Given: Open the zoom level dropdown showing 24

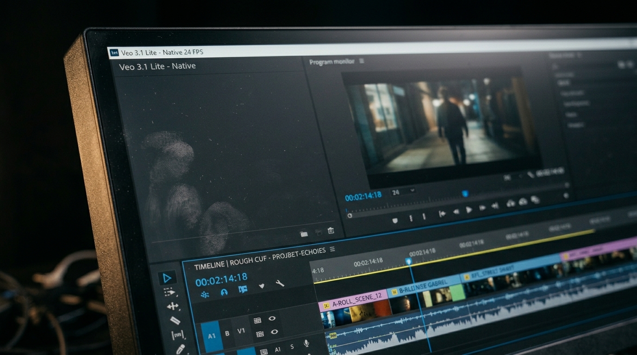Looking at the screenshot, I should coord(403,191).
